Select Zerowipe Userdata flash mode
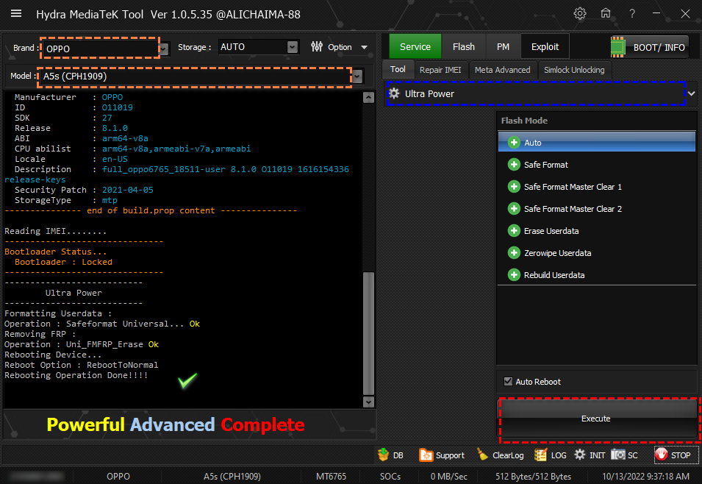The image size is (702, 484). (597, 253)
